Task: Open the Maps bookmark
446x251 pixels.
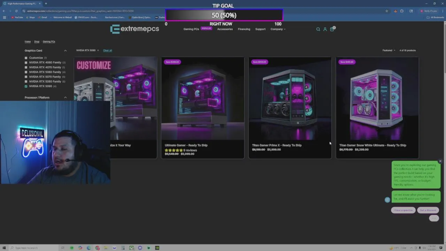Action: (x=30, y=17)
